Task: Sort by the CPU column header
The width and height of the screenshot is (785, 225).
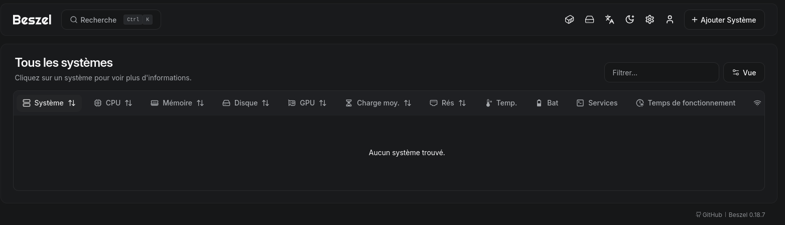Action: (113, 103)
